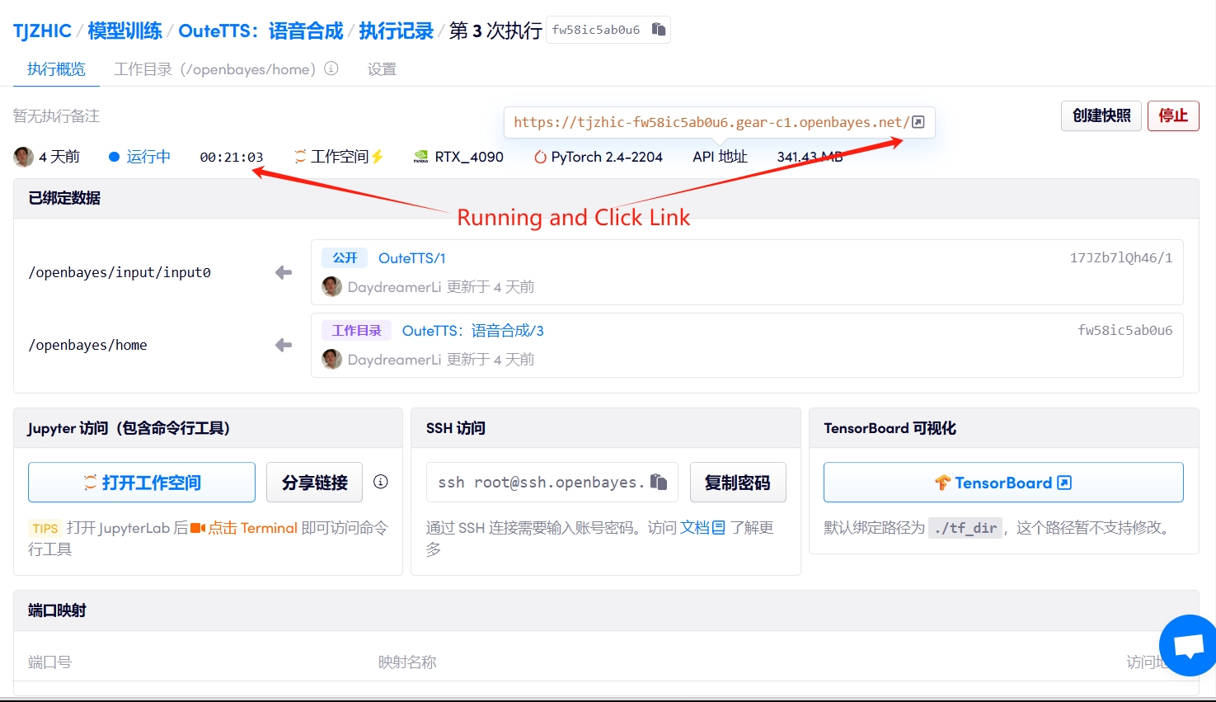Click the user avatar beside 4 天前
The image size is (1216, 702).
click(x=23, y=157)
